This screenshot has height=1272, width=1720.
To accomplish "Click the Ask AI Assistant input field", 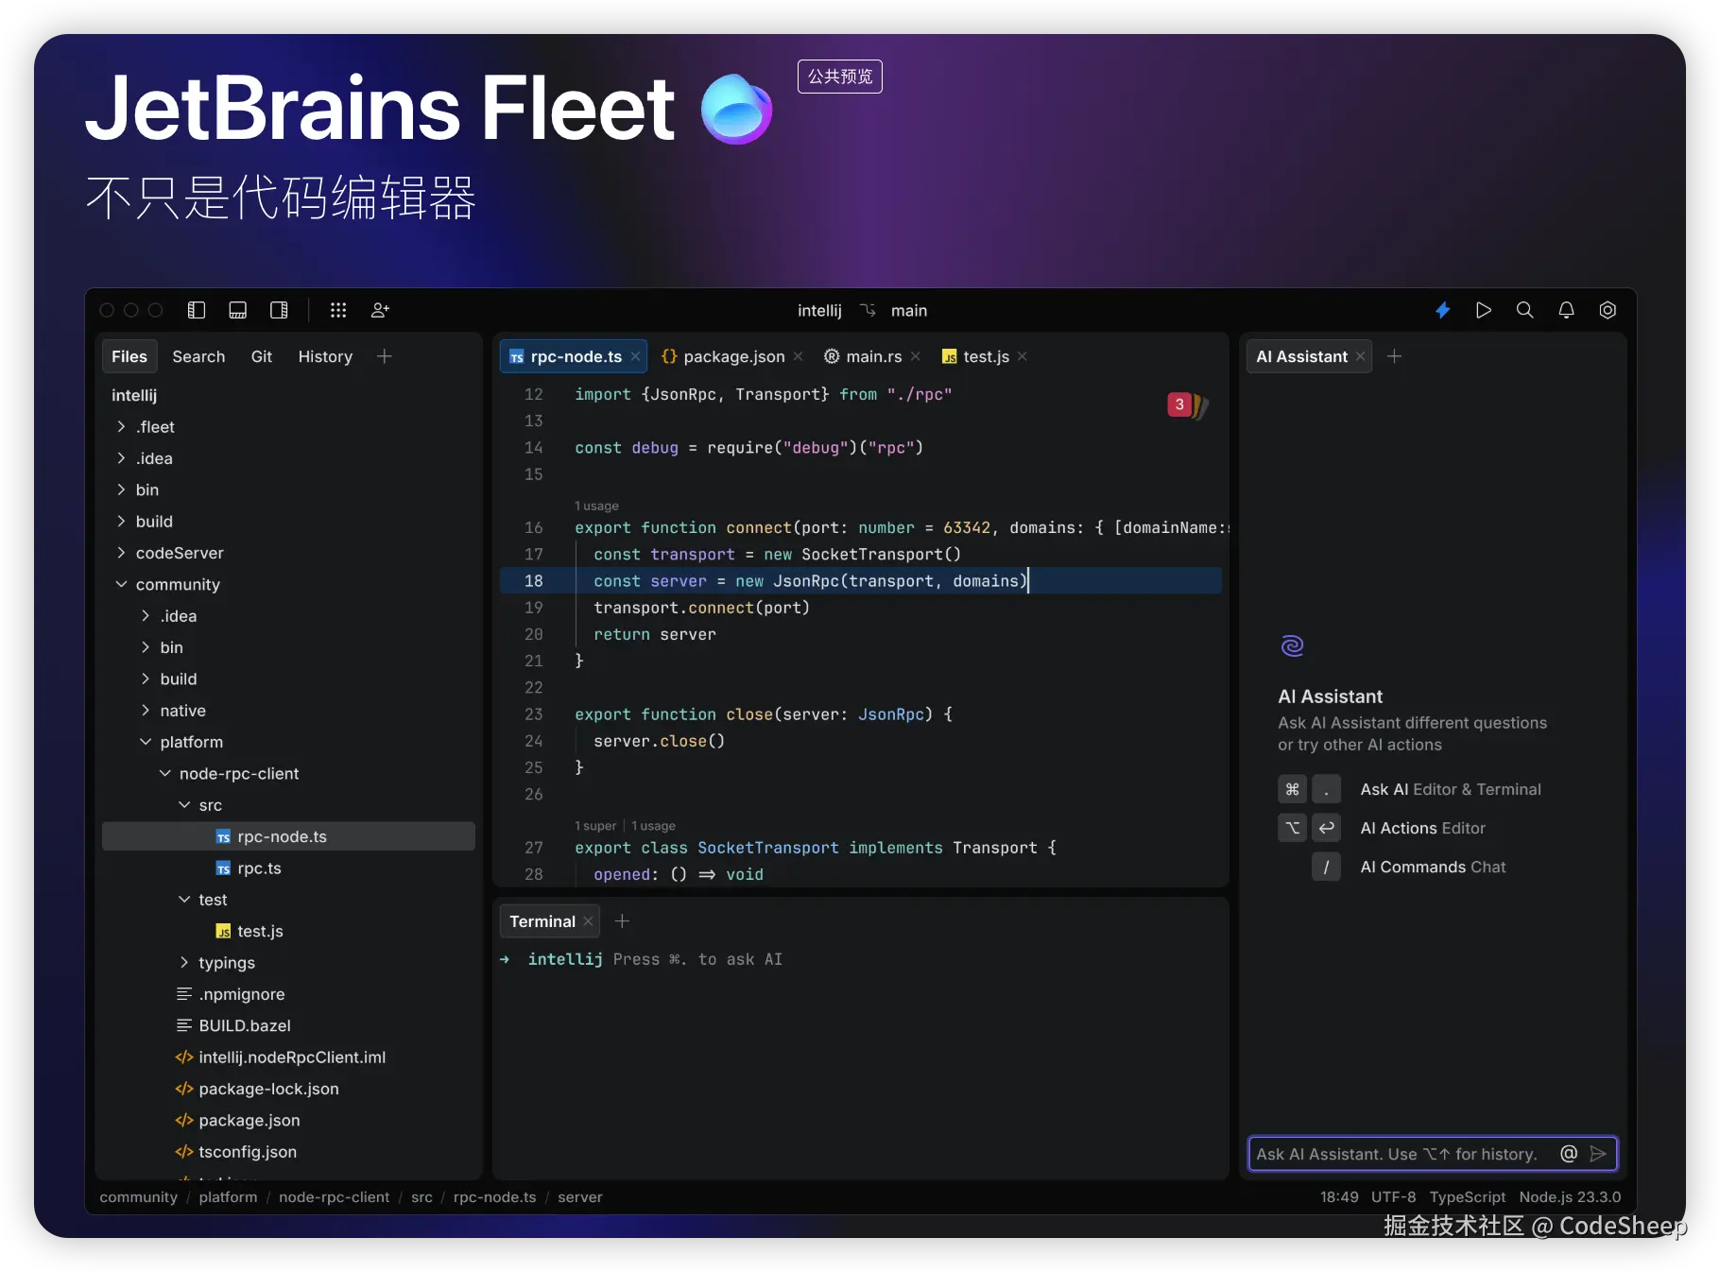I will [1399, 1154].
